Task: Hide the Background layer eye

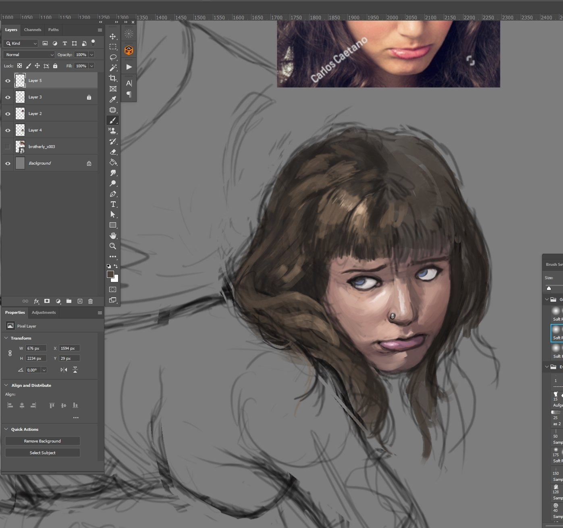Action: [x=8, y=163]
